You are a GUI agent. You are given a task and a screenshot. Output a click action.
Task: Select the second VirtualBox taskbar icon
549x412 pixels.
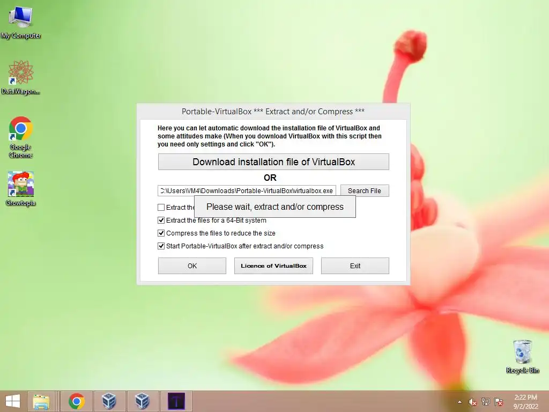tap(142, 401)
